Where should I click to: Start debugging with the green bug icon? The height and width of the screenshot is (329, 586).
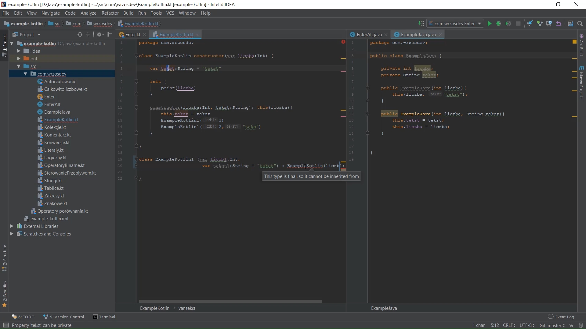[x=499, y=24]
